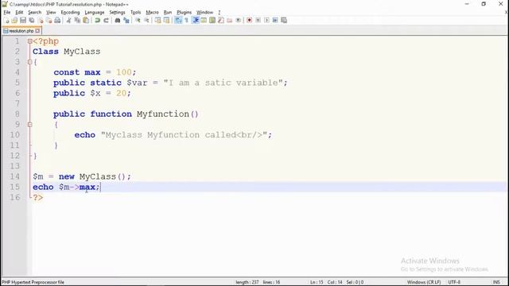Start macro recording red button
The width and height of the screenshot is (509, 286).
pos(249,20)
